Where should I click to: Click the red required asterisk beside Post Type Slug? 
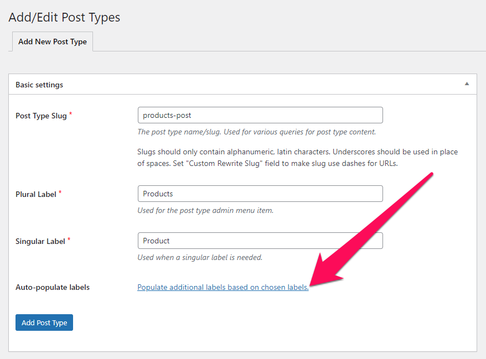(71, 114)
